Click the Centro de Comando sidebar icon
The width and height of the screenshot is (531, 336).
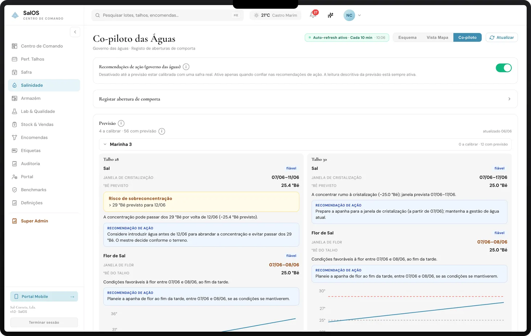point(15,46)
